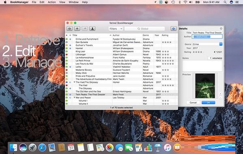Open the Edit menu
Image resolution: width=243 pixels, height=154 pixels.
point(42,2)
